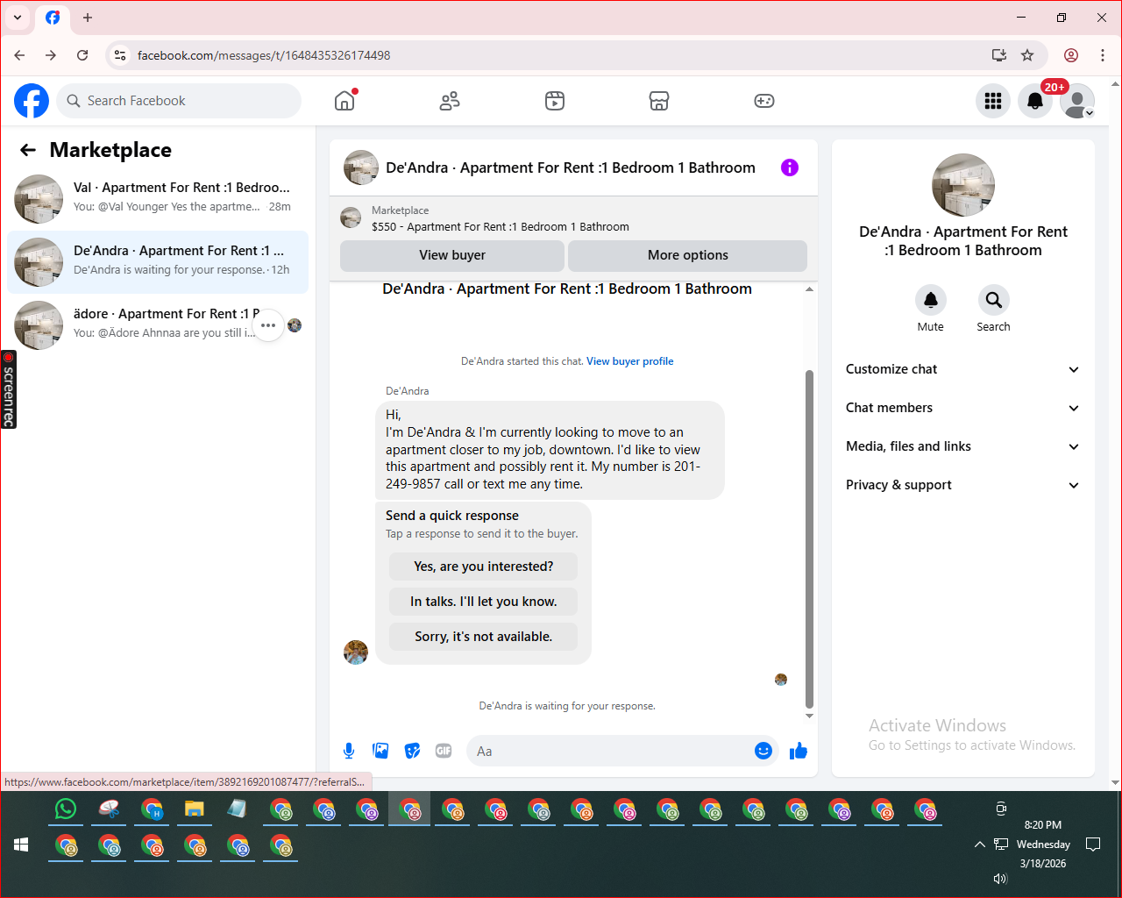The width and height of the screenshot is (1122, 898).
Task: Adjust volume speaker tray icon
Action: tap(1000, 879)
